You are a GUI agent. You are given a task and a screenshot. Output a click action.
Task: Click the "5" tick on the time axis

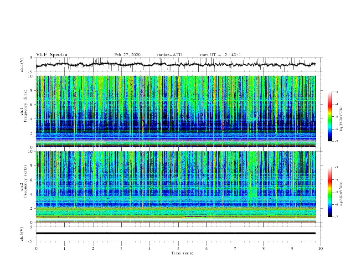(178, 248)
